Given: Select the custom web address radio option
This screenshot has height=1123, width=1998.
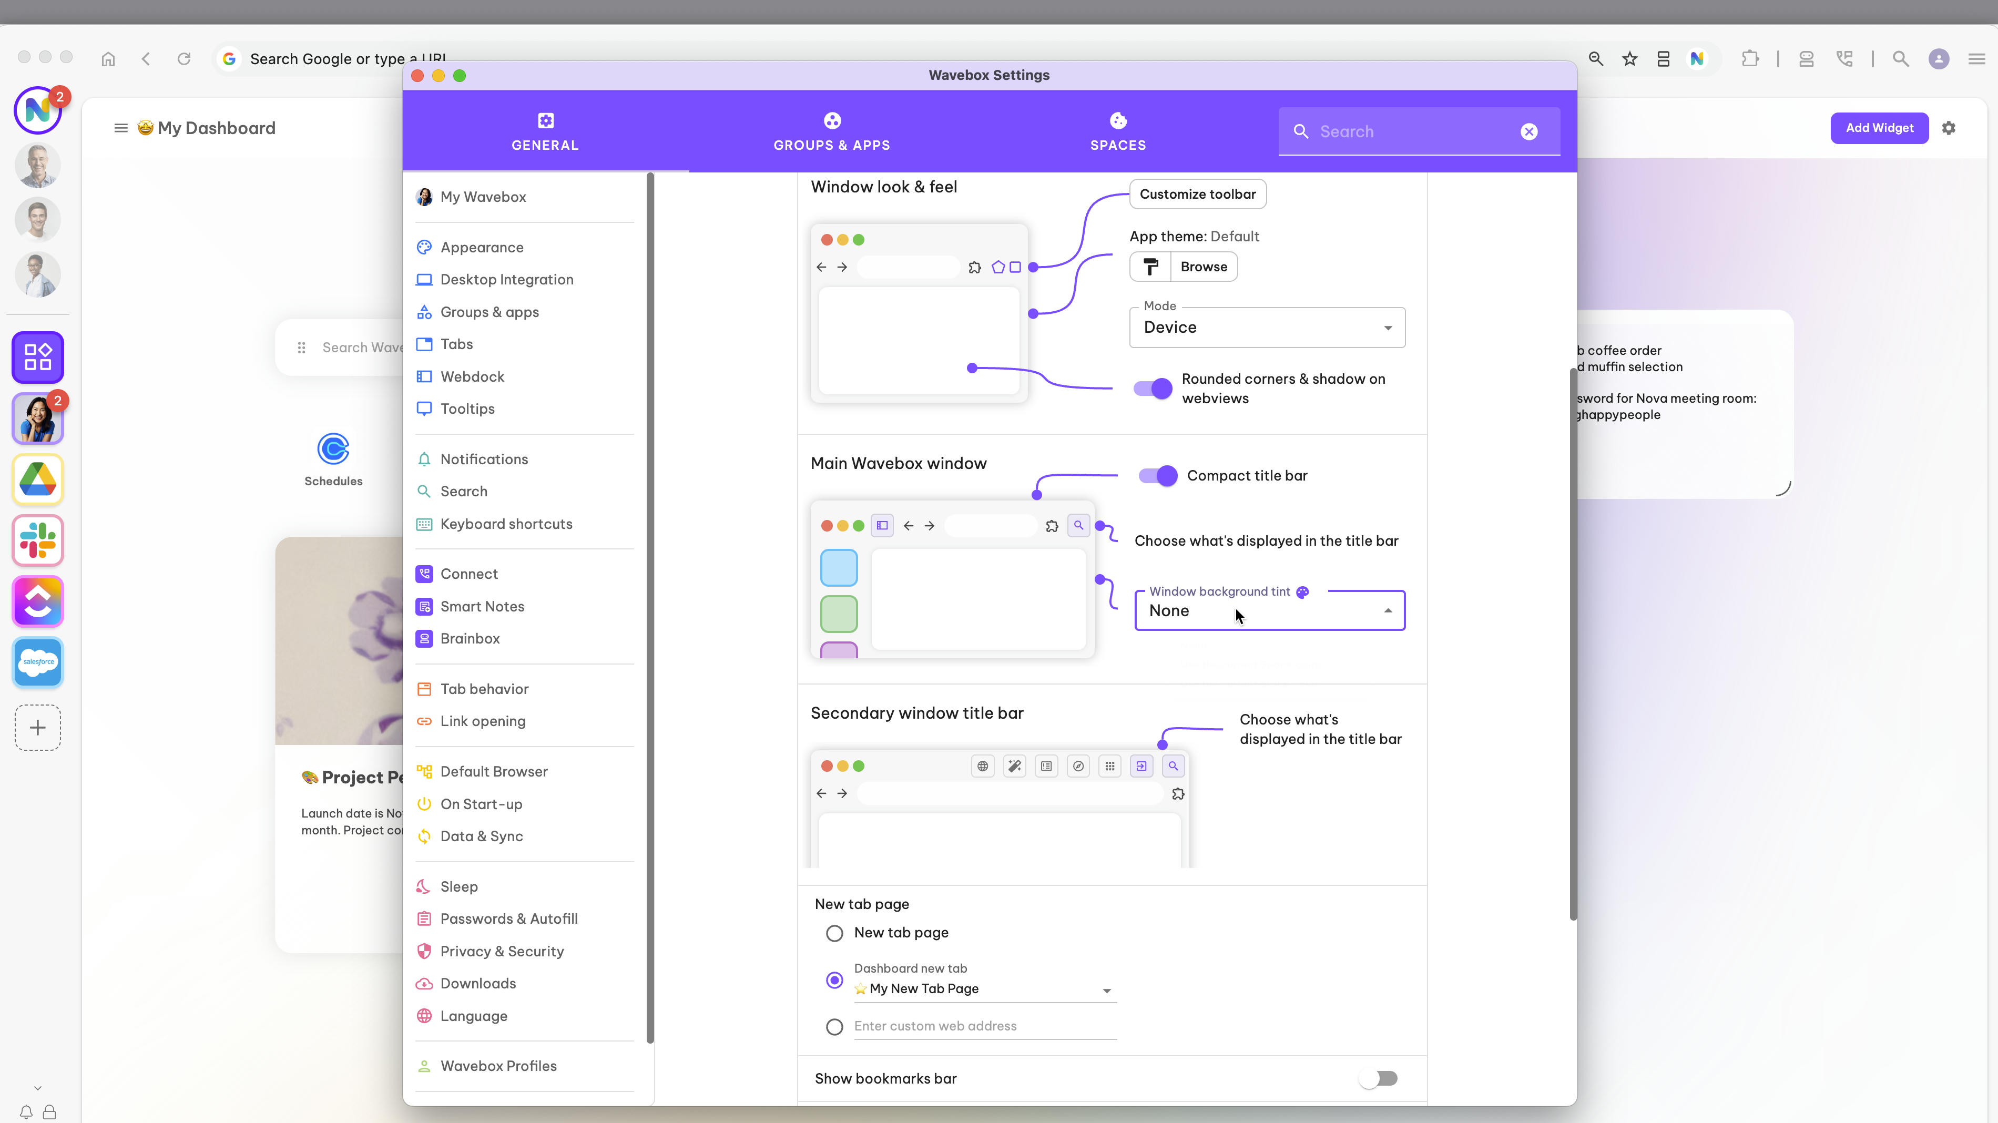Looking at the screenshot, I should point(834,1027).
